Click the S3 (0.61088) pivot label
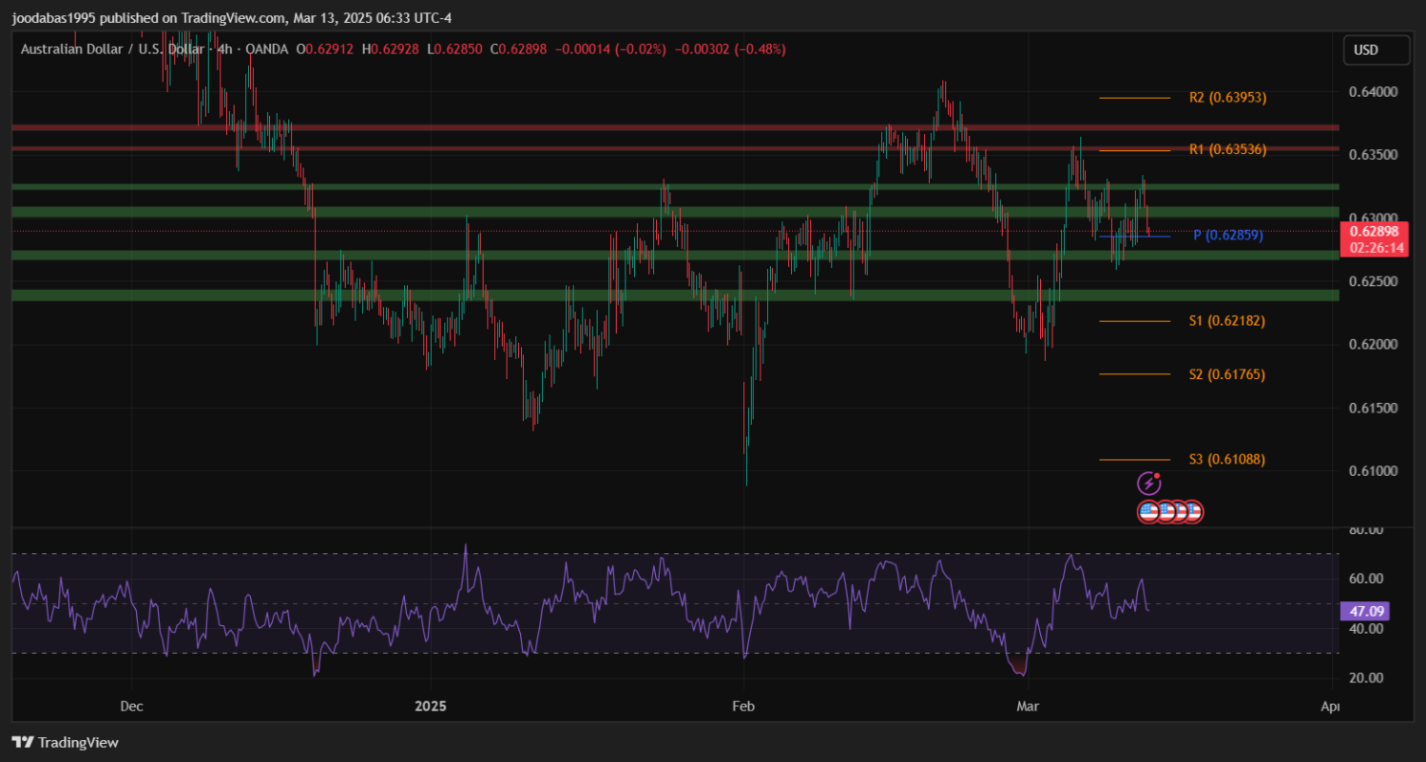The height and width of the screenshot is (762, 1426). click(x=1226, y=459)
